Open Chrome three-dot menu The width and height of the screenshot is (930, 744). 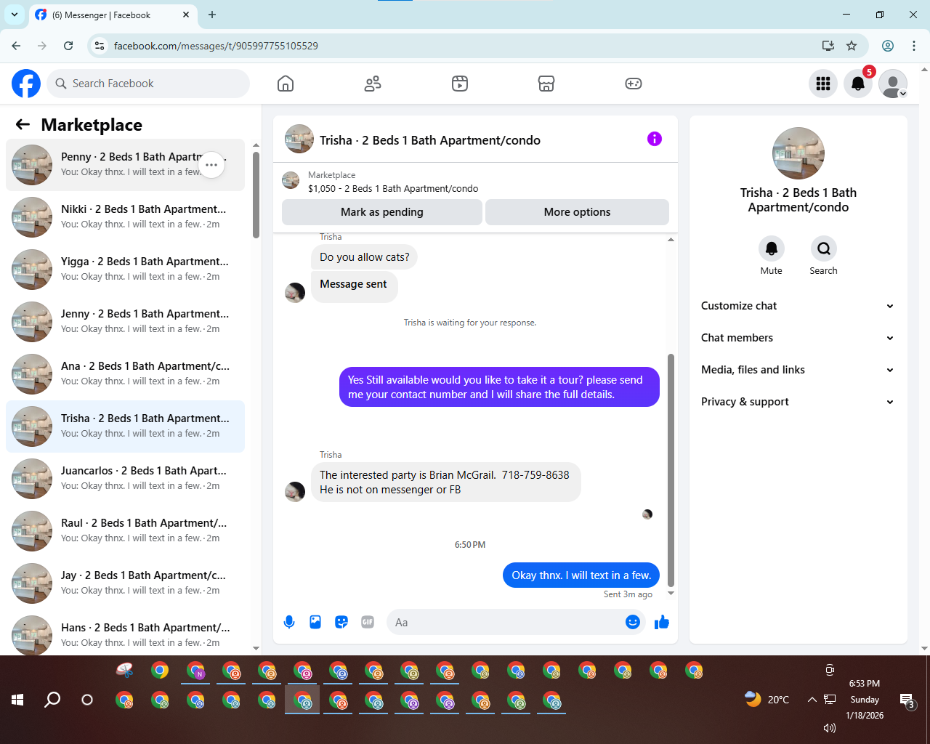tap(914, 46)
